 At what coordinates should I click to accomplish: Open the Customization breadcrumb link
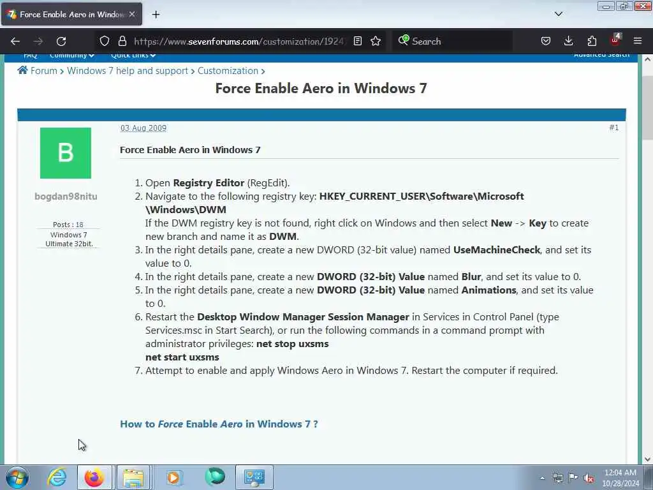pos(228,71)
